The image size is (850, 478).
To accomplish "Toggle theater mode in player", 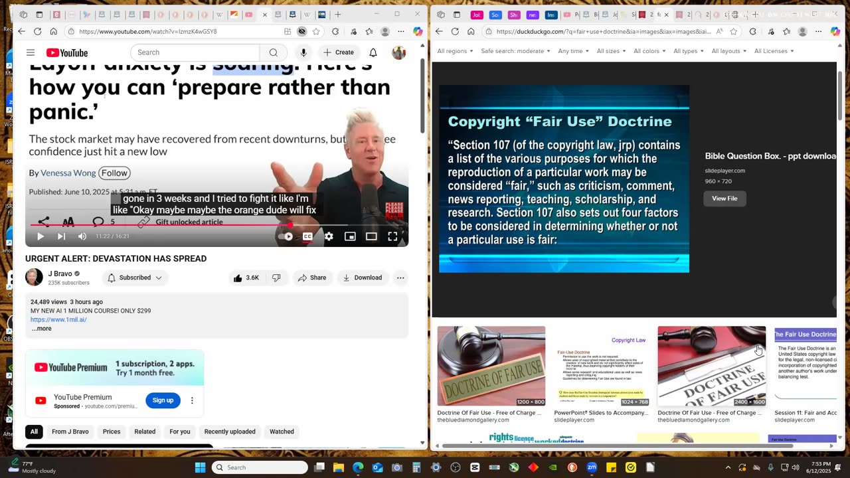I will pos(371,236).
